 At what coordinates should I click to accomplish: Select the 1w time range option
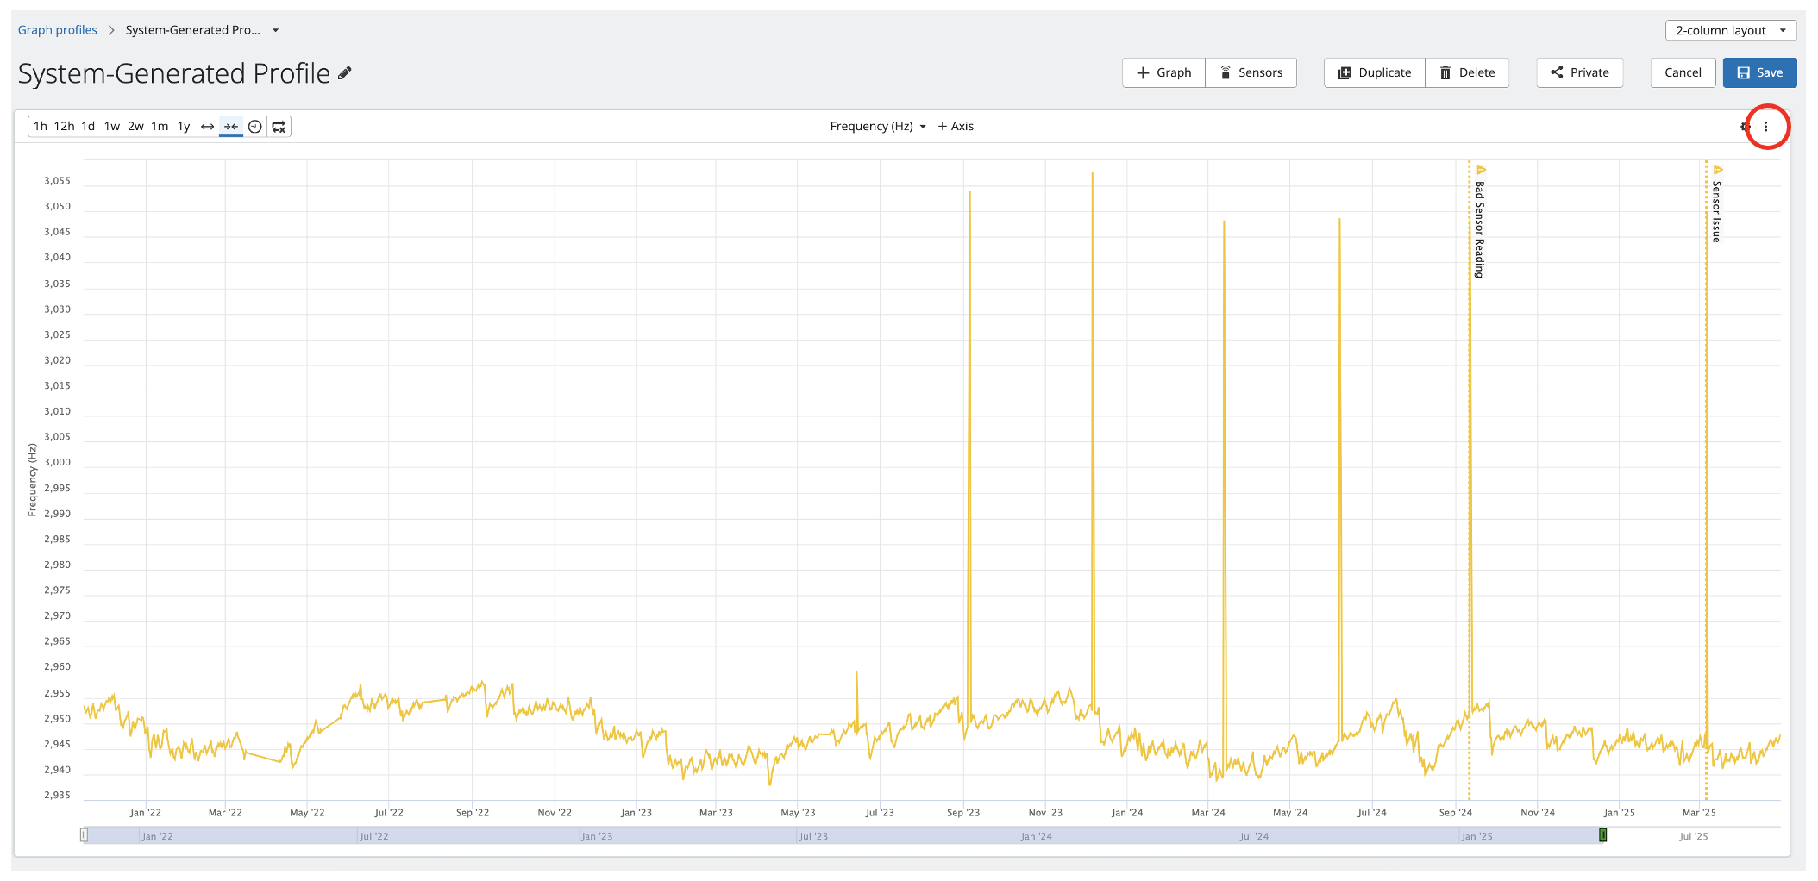point(112,127)
